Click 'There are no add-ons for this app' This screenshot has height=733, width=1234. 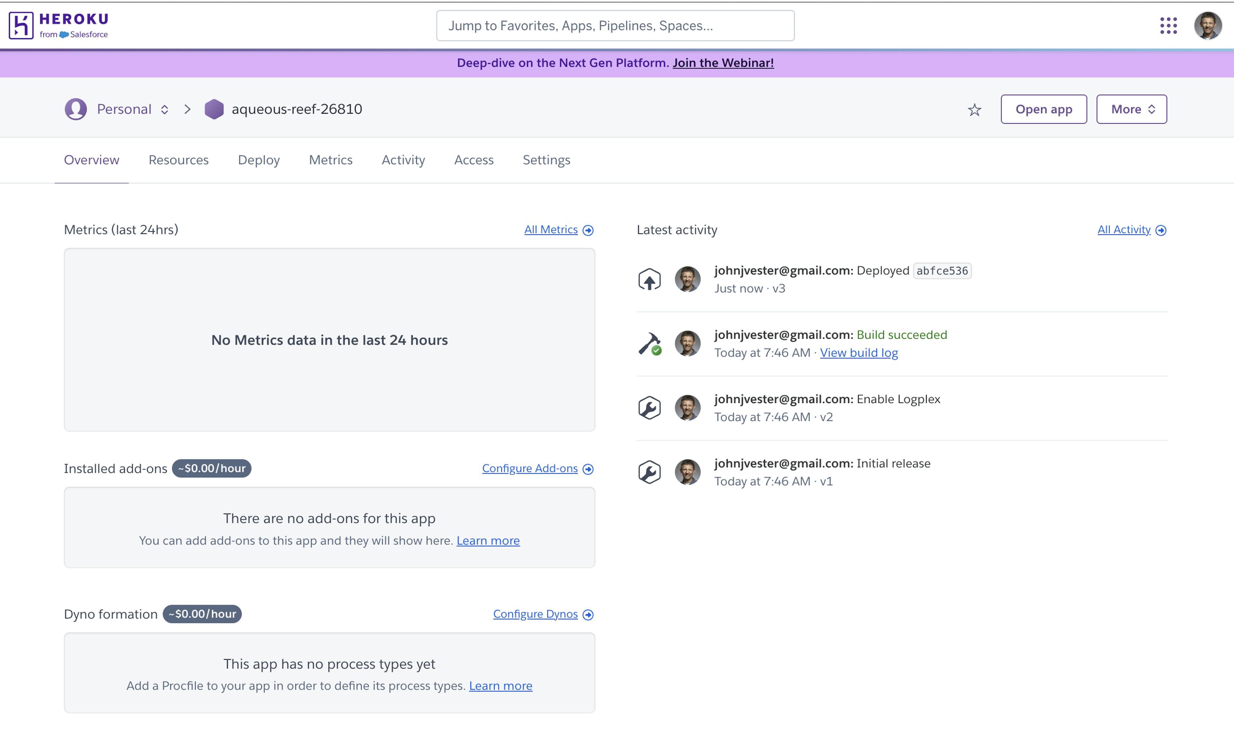329,519
